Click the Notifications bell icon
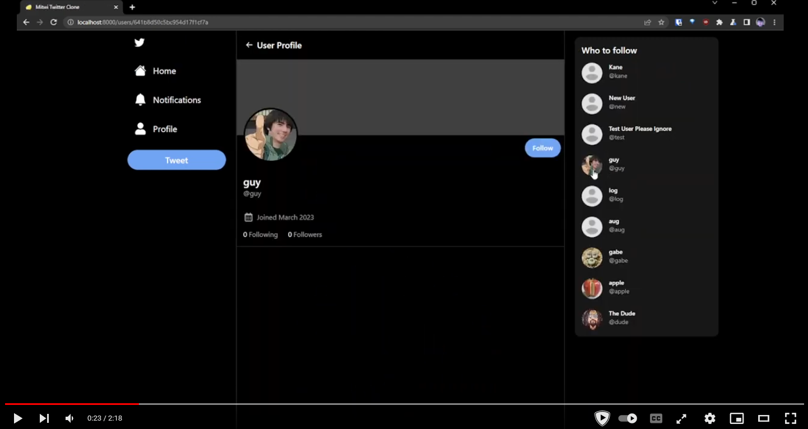The height and width of the screenshot is (429, 808). tap(140, 100)
